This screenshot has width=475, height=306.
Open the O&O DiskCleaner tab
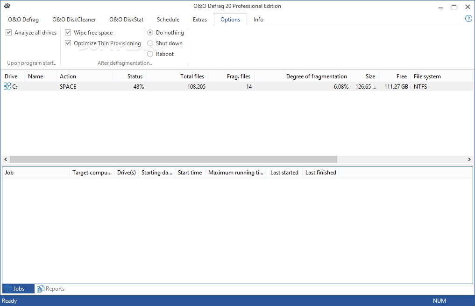click(74, 20)
